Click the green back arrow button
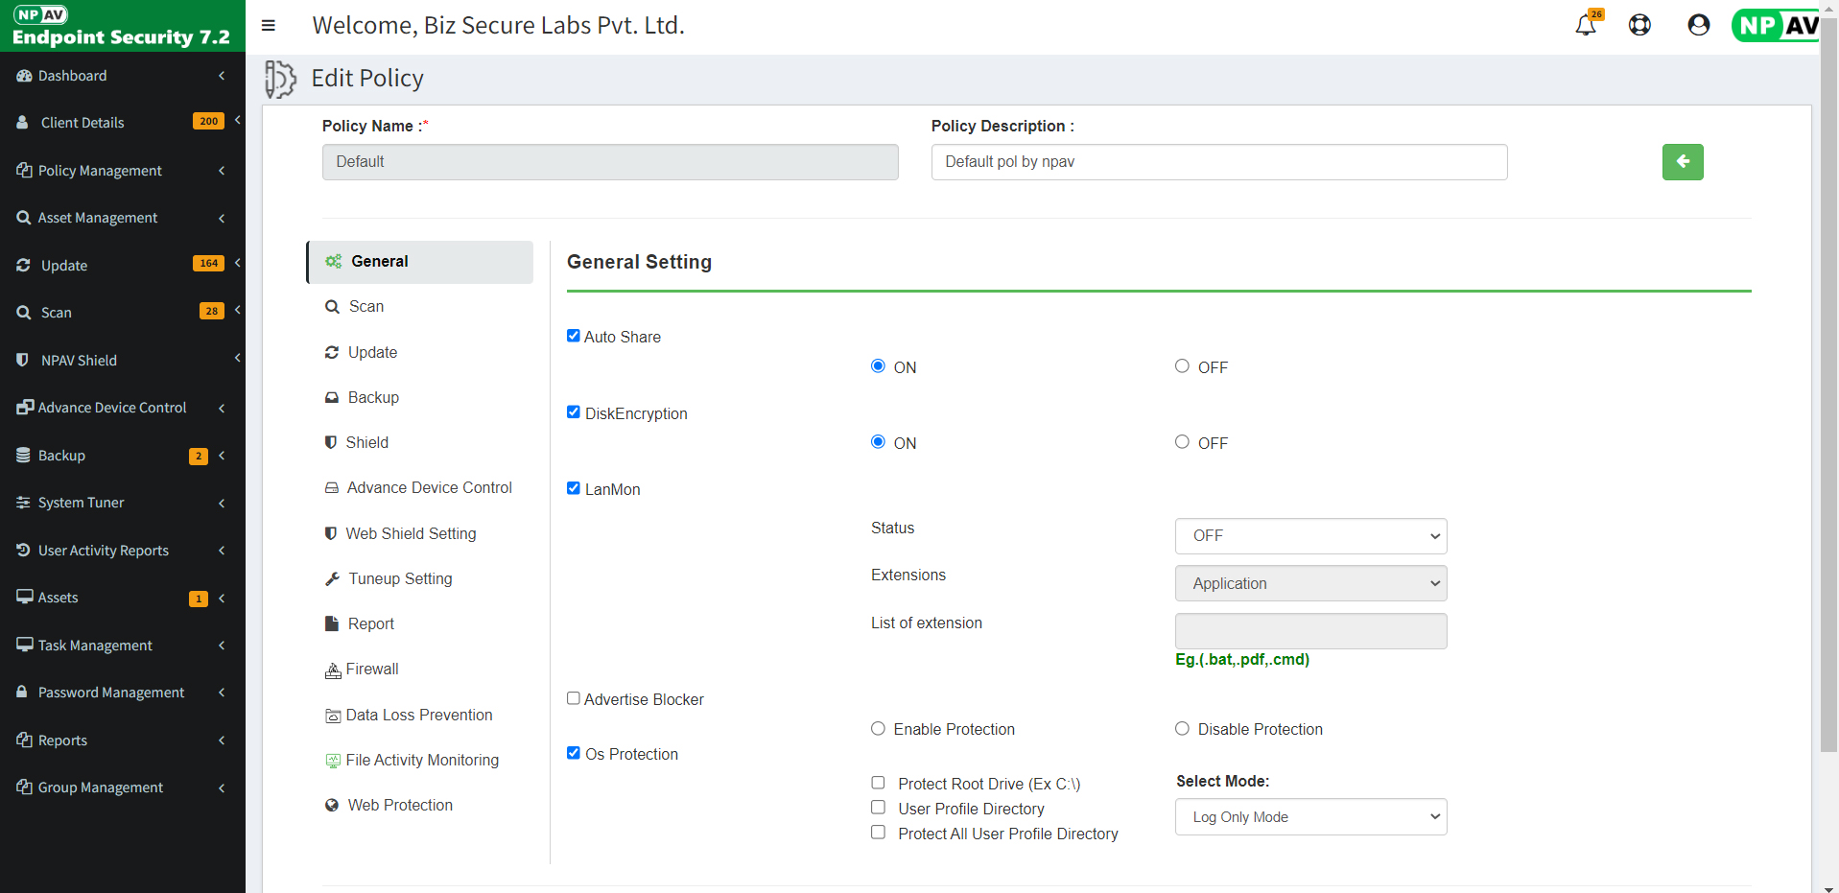Image resolution: width=1839 pixels, height=893 pixels. (x=1682, y=162)
